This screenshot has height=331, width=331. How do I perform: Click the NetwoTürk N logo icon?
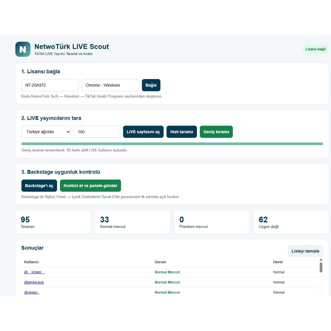[x=23, y=49]
